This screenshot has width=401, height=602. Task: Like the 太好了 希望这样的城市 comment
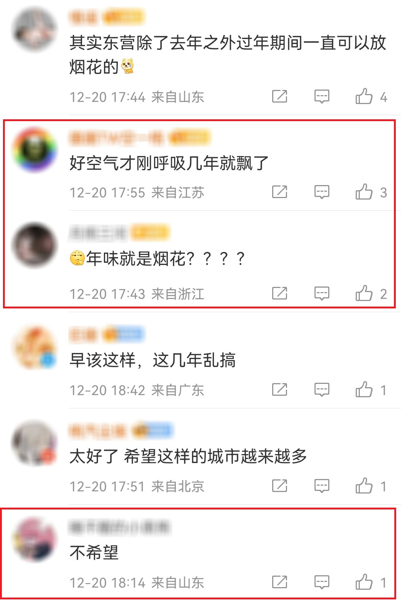click(x=371, y=486)
